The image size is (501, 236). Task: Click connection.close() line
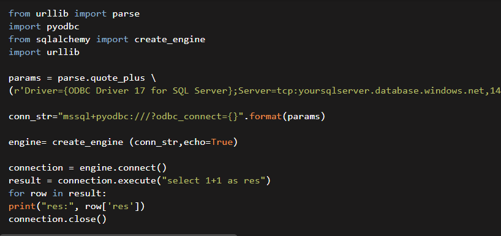point(58,219)
